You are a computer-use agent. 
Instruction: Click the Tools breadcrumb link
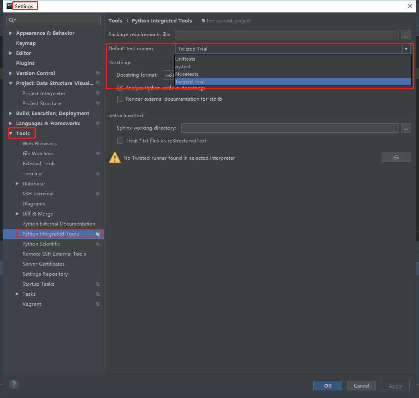tap(115, 20)
